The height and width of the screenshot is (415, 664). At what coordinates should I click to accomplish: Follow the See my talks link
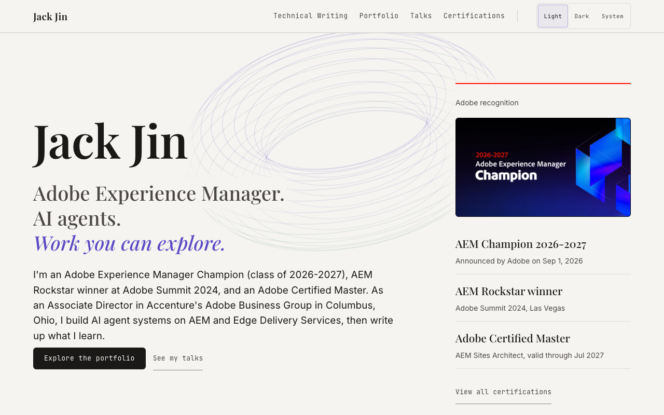click(x=178, y=358)
